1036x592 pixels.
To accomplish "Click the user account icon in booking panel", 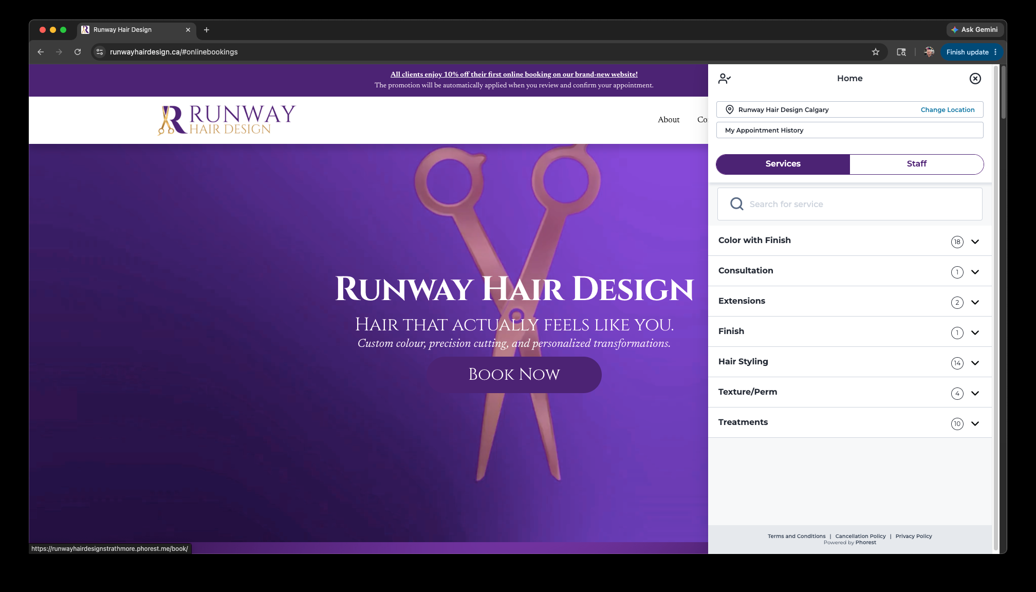I will [725, 78].
